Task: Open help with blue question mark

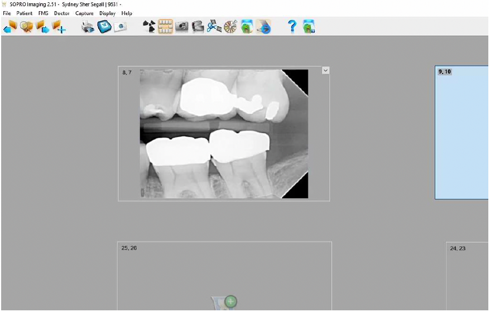Action: click(292, 27)
